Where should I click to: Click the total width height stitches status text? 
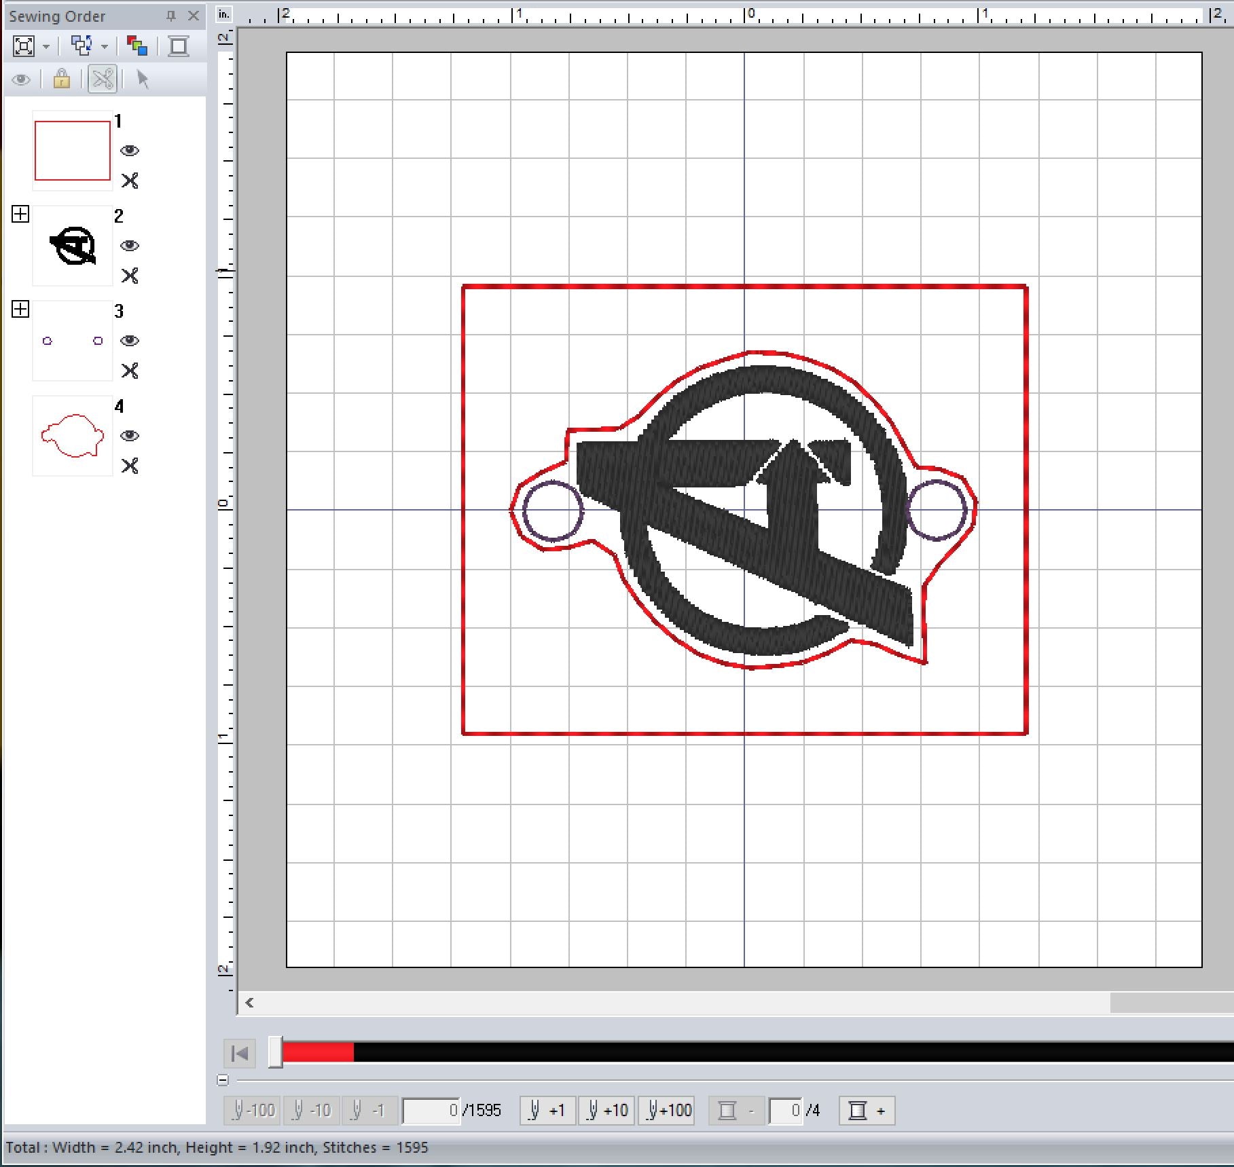pyautogui.click(x=217, y=1147)
